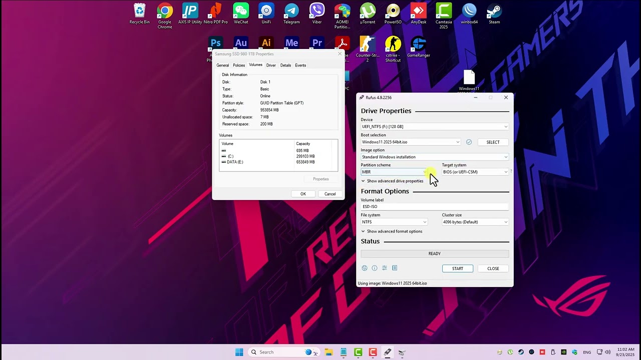Viewport: 641px width, 360px height.
Task: Open Windows11 ISO file on desktop
Action: 469,80
